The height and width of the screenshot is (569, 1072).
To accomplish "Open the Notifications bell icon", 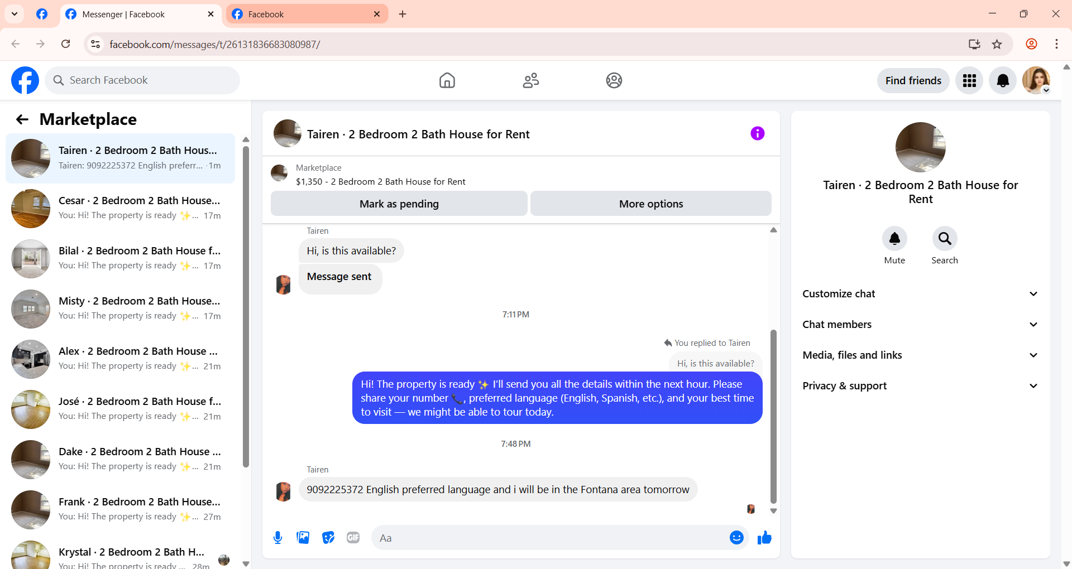I will (1003, 80).
